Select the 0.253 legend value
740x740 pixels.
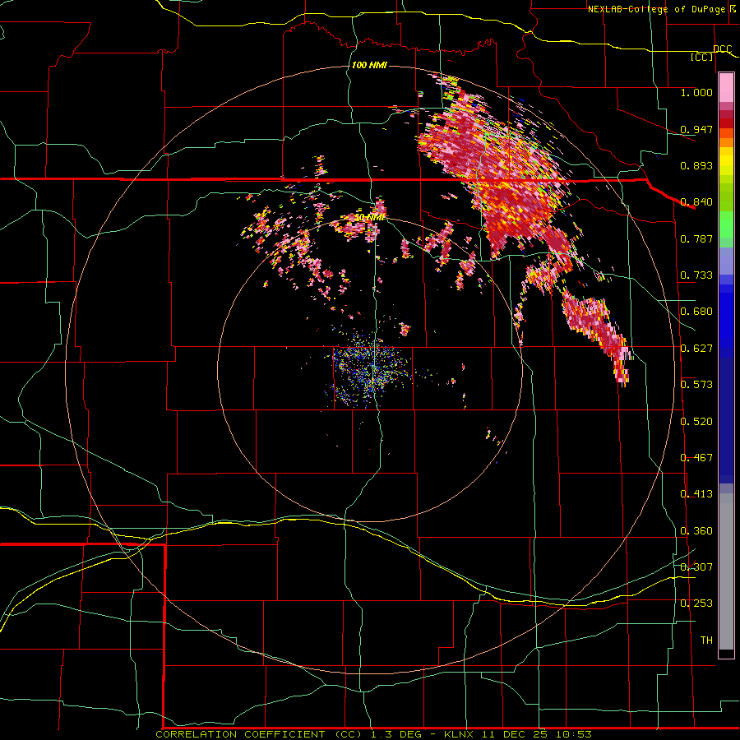click(x=696, y=604)
